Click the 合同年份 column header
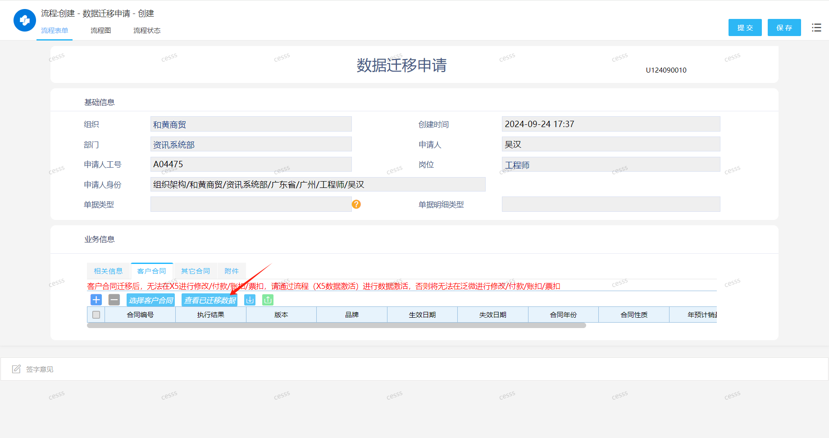The height and width of the screenshot is (438, 829). click(x=563, y=315)
